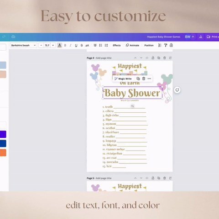219x219 pixels.
Task: Click the Happiest Baby Shower Games title
Action: coord(163,37)
